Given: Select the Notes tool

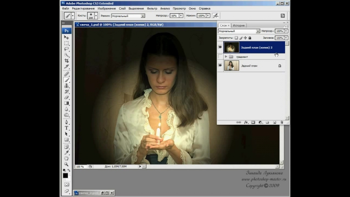Looking at the screenshot, I should [66, 147].
